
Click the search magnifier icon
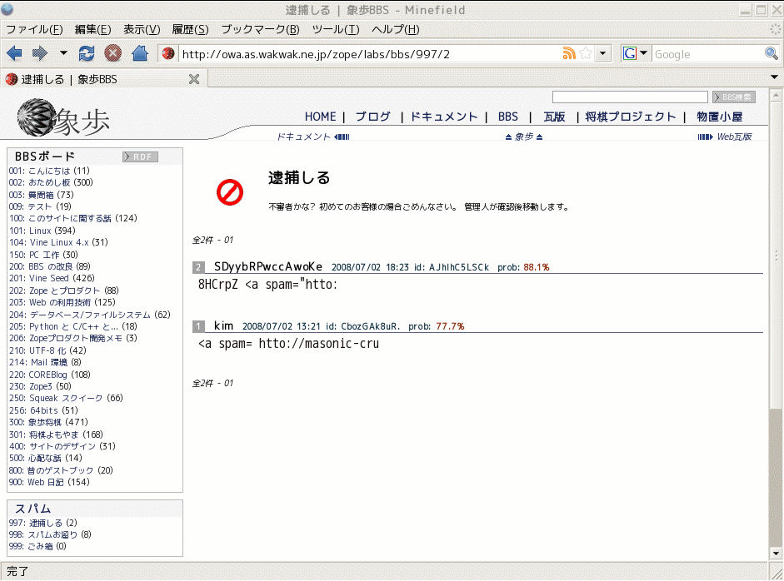[772, 53]
